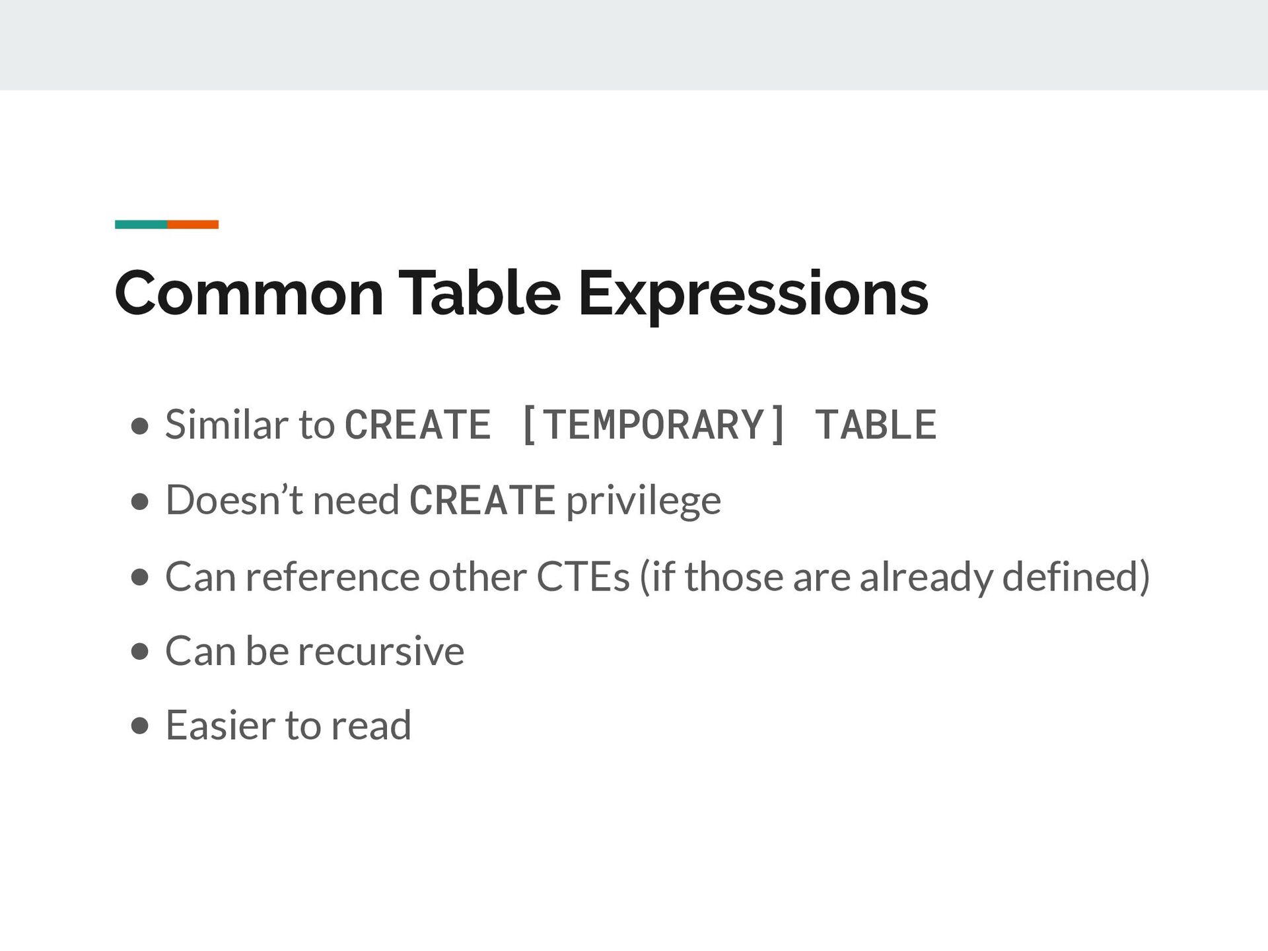Click the "Easier to read" bullet text
The image size is (1268, 951).
289,725
